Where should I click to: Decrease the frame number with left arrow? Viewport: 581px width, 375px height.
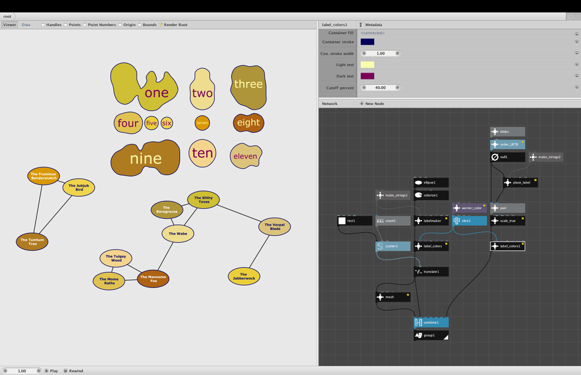pyautogui.click(x=5, y=370)
